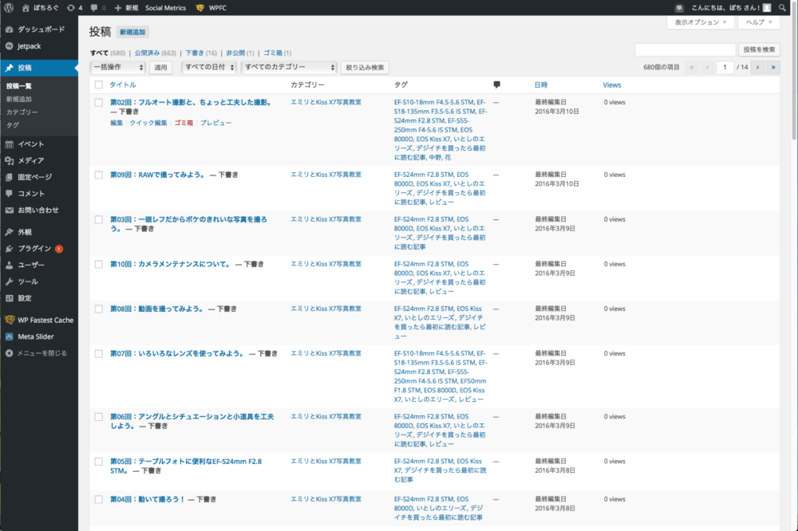
Task: Open the updates icon showing 4
Action: click(x=74, y=7)
